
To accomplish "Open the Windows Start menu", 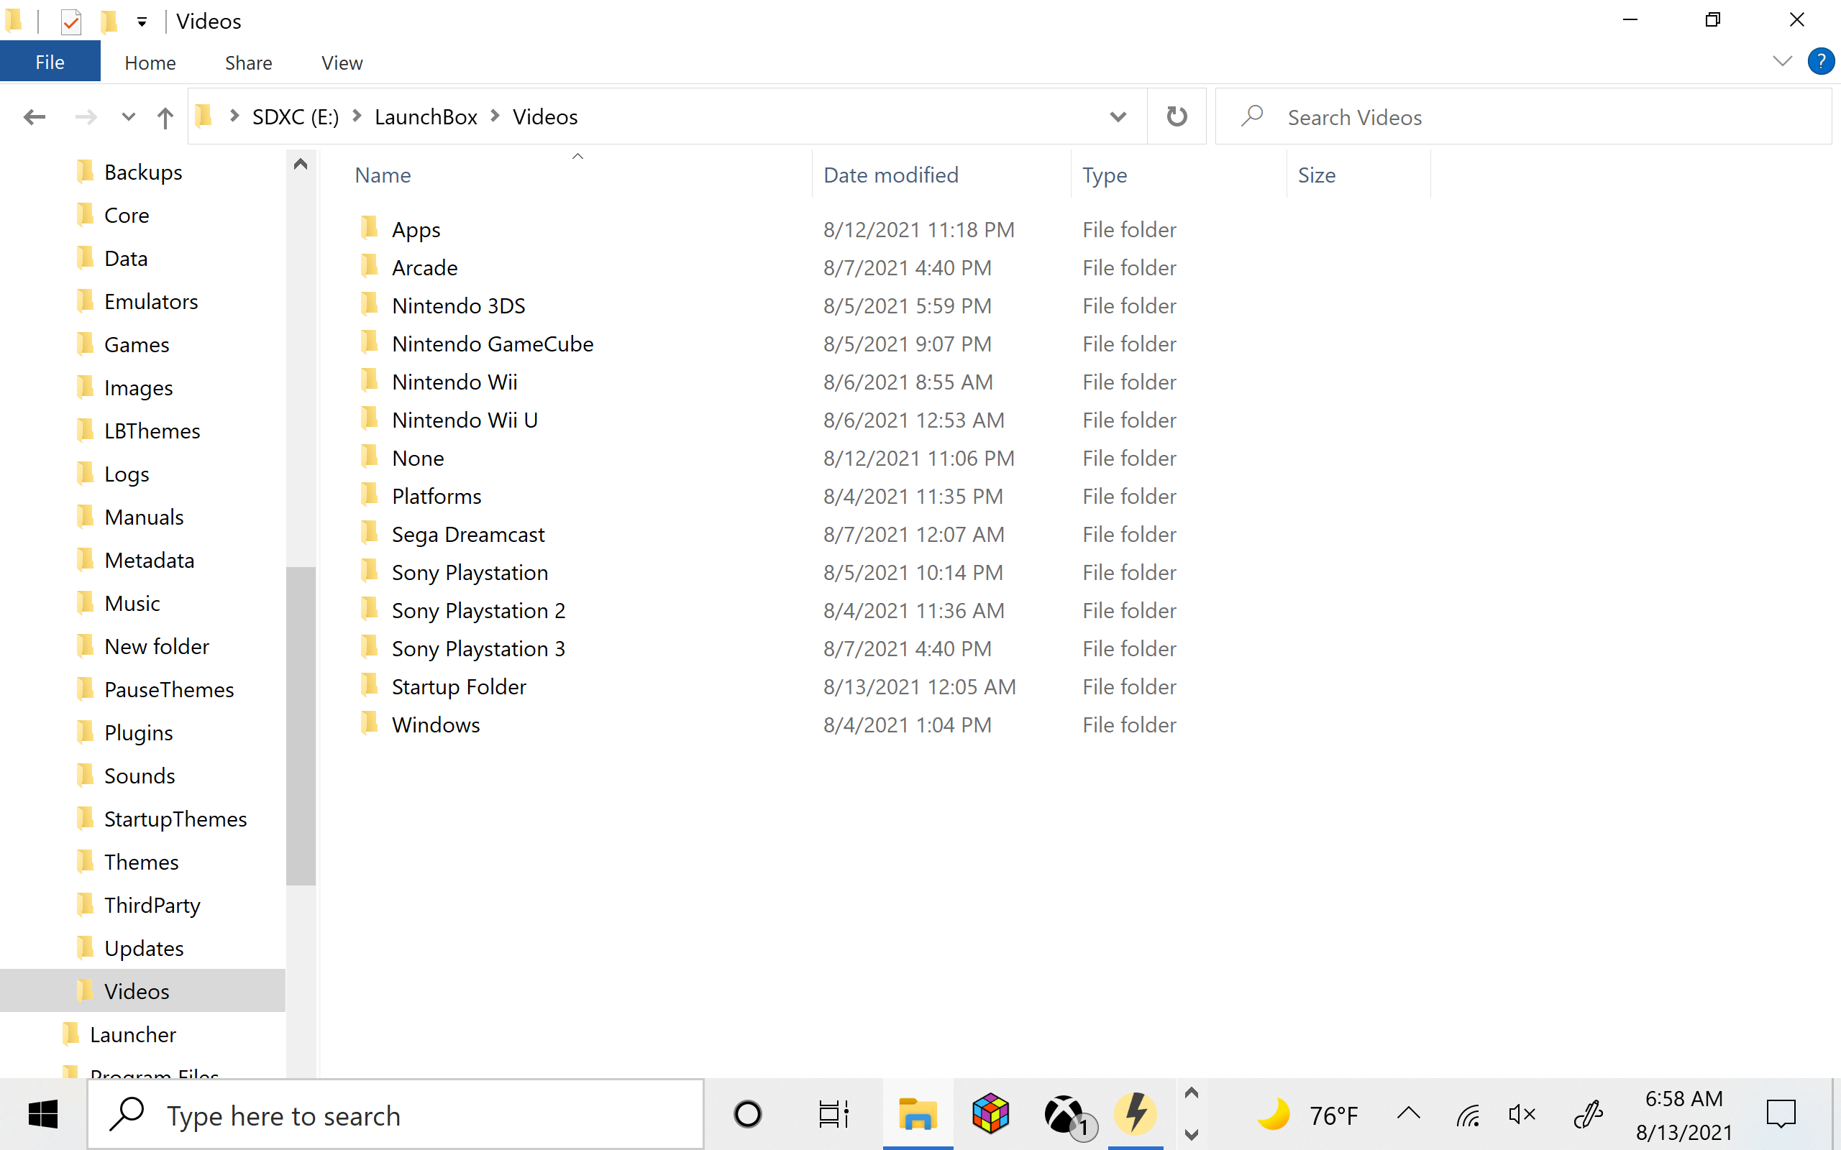I will click(42, 1114).
